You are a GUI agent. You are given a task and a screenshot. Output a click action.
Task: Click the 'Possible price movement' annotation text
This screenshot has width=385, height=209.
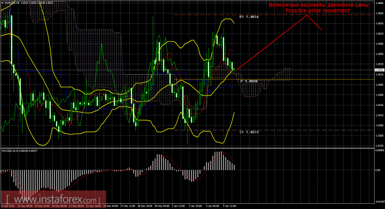point(317,10)
